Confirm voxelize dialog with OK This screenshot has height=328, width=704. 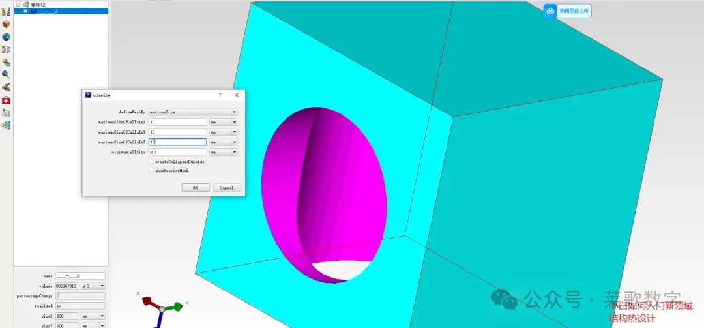(196, 188)
